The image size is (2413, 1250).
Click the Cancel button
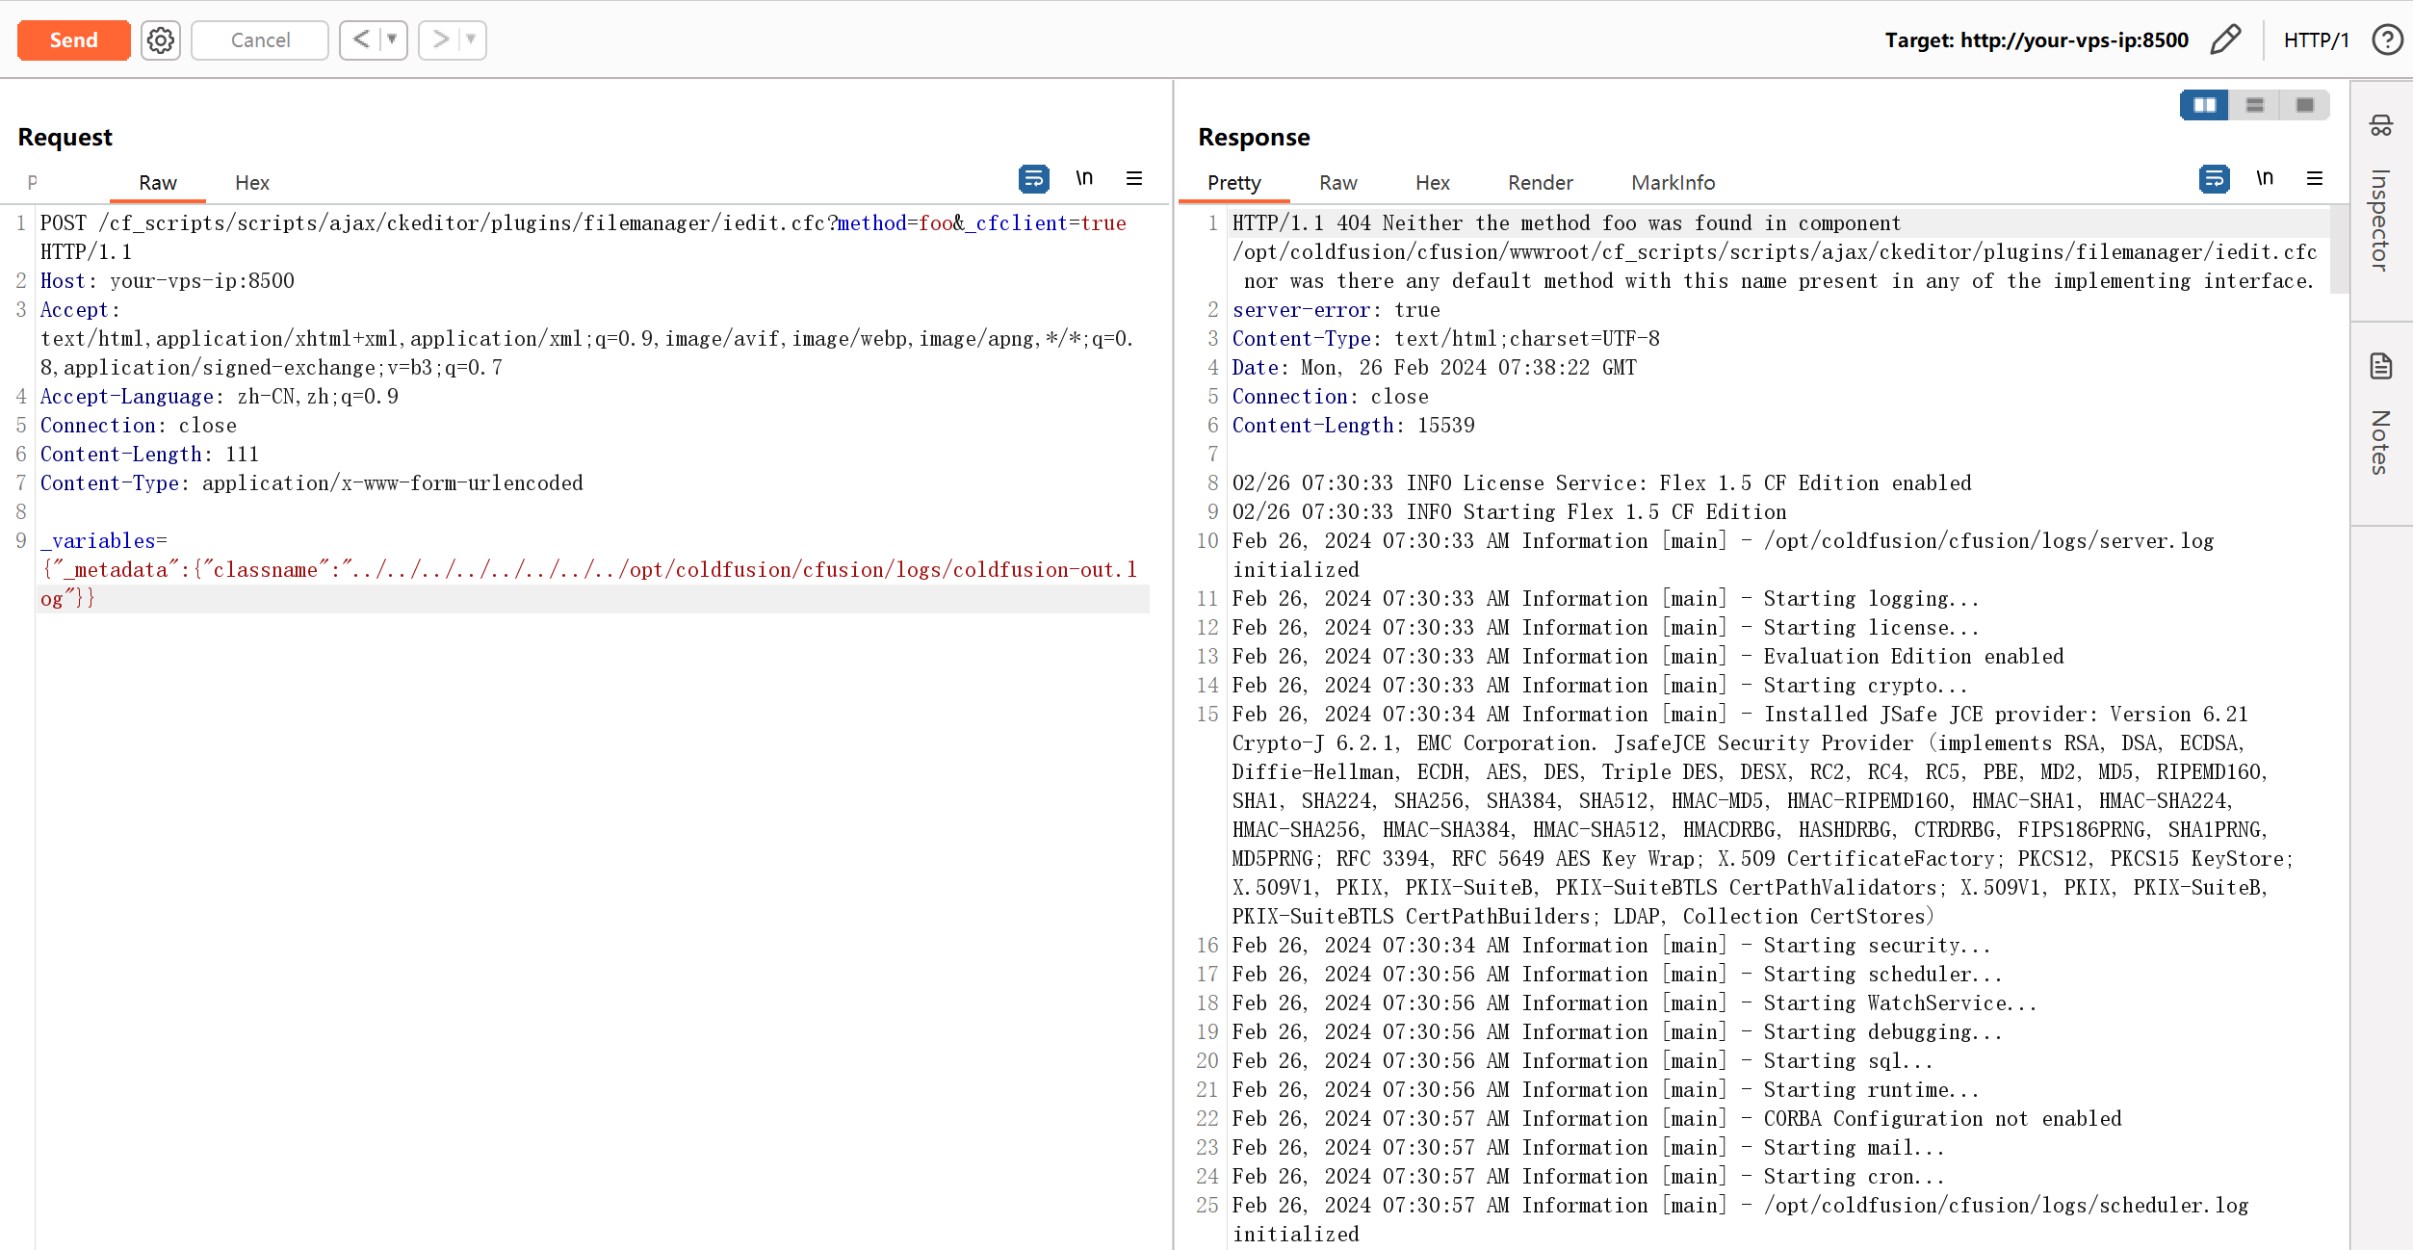click(x=260, y=40)
